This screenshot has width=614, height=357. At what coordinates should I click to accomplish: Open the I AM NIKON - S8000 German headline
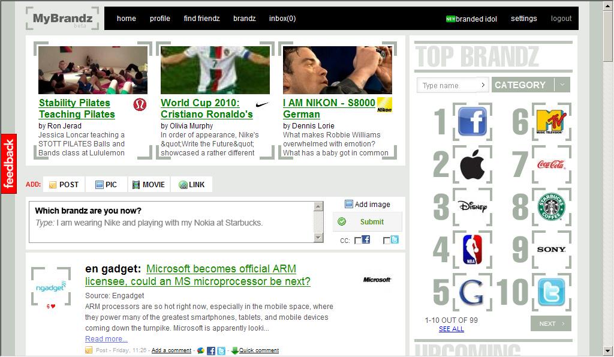tap(329, 109)
